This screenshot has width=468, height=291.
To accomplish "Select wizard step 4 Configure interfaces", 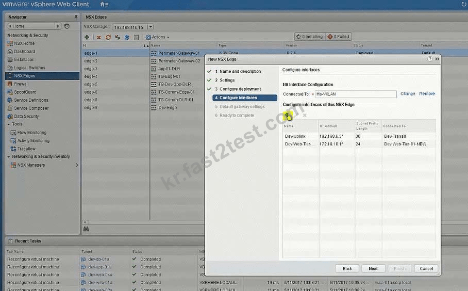I will pos(245,98).
